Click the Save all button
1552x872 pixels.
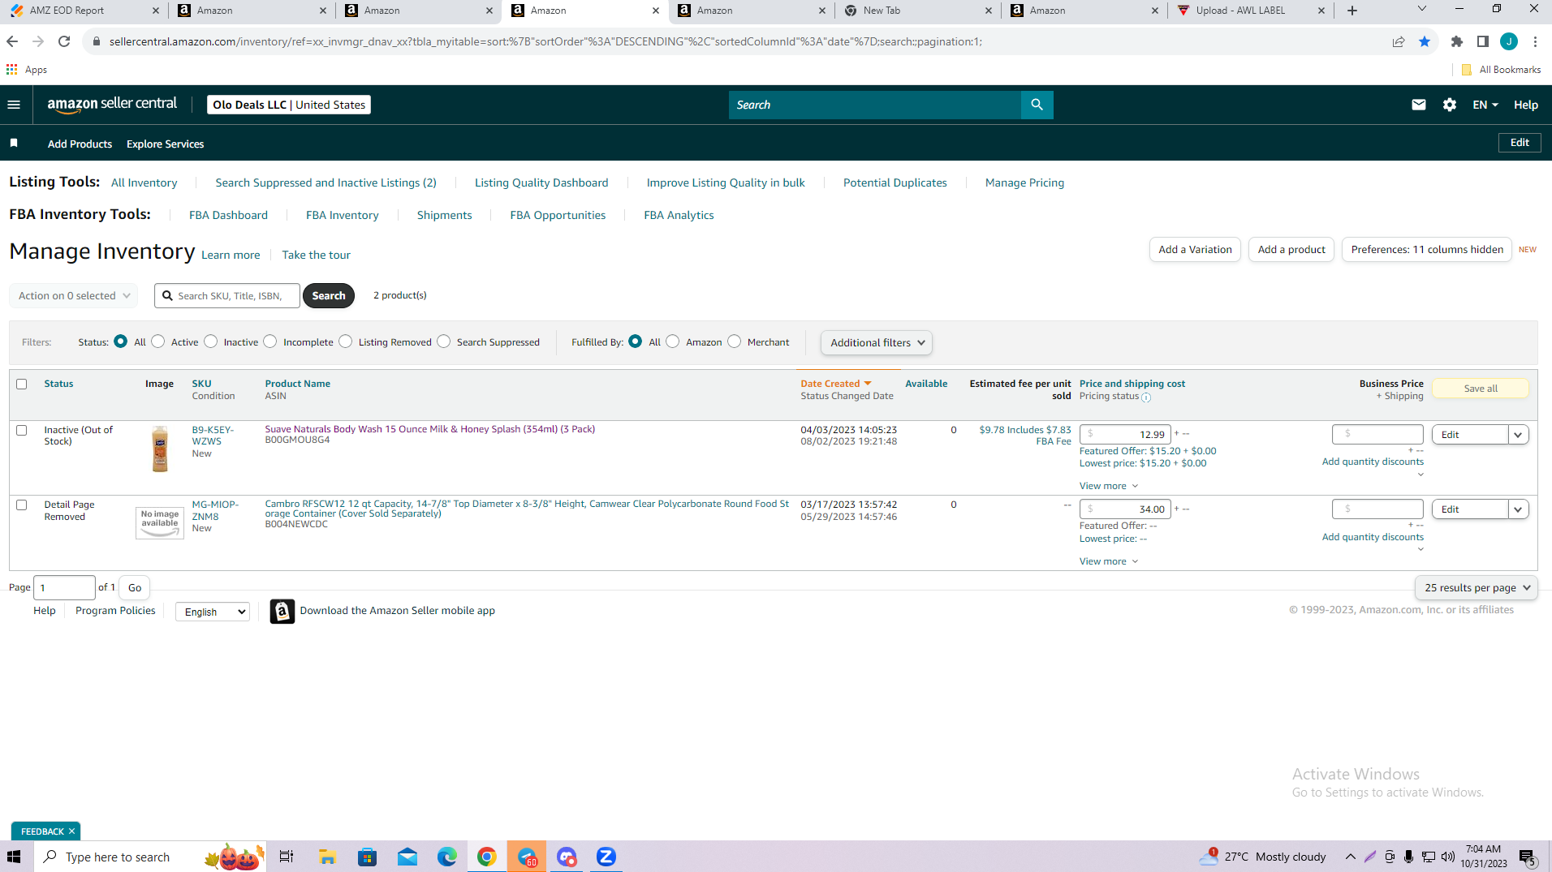pos(1481,389)
